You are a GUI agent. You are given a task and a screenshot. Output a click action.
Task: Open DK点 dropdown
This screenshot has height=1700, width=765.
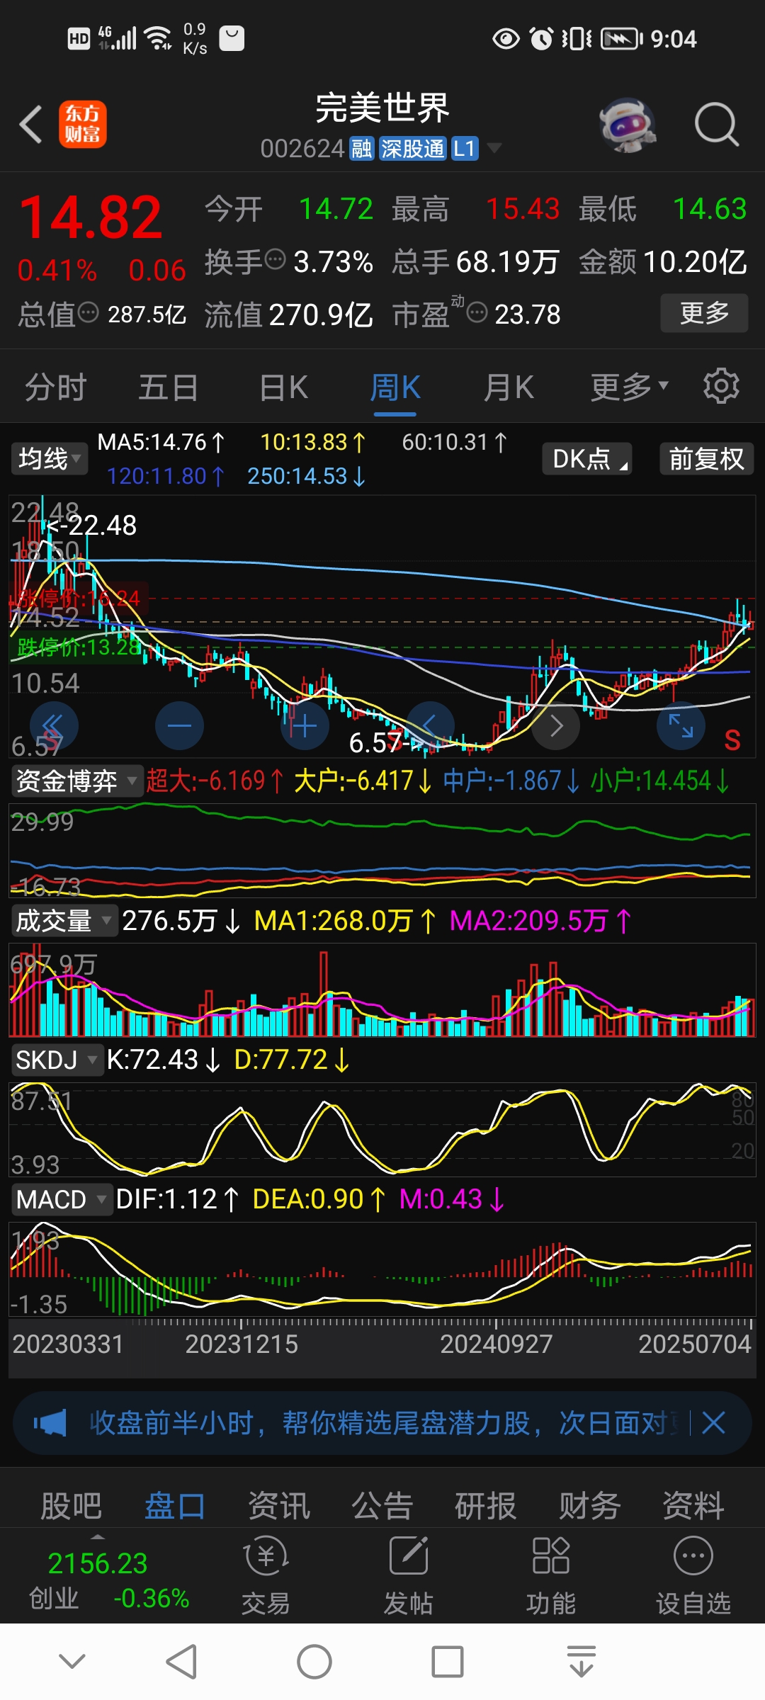587,459
